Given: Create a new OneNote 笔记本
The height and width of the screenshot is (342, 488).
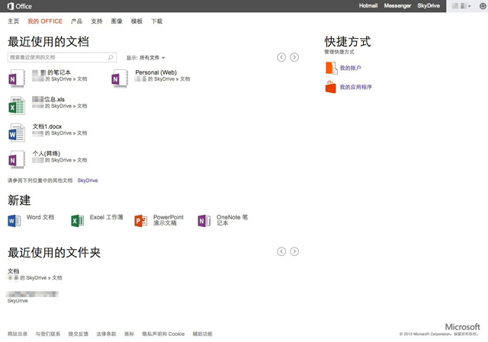Looking at the screenshot, I should coord(204,220).
